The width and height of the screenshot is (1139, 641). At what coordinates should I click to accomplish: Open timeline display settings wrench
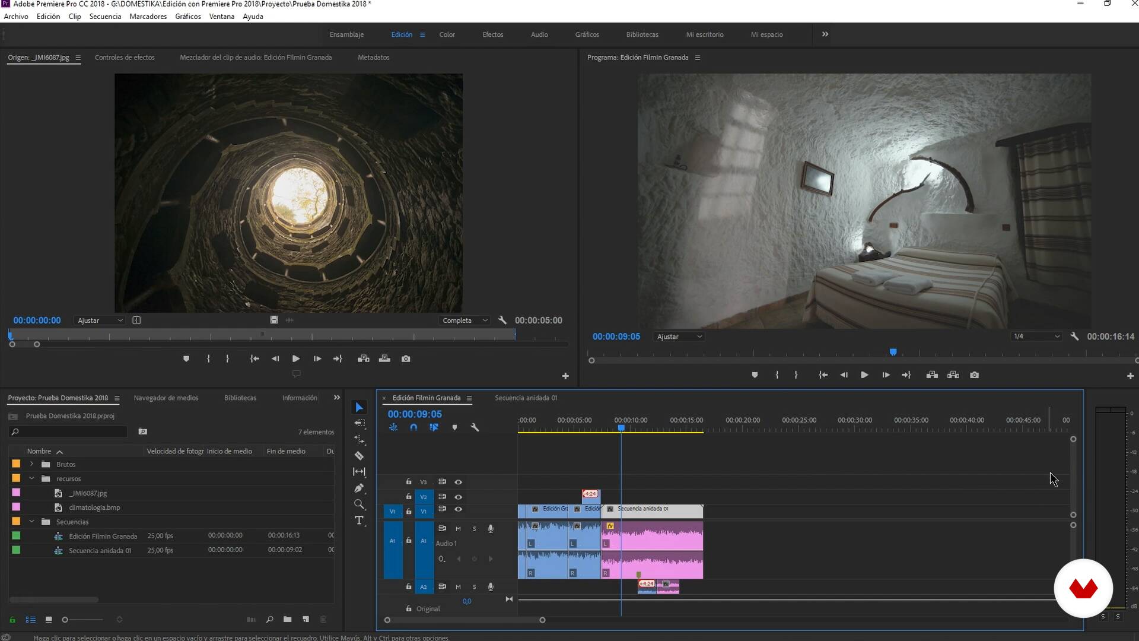pos(475,427)
